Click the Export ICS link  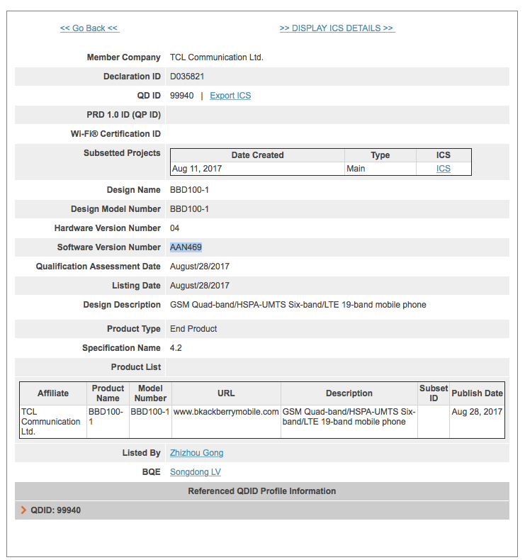[x=230, y=96]
